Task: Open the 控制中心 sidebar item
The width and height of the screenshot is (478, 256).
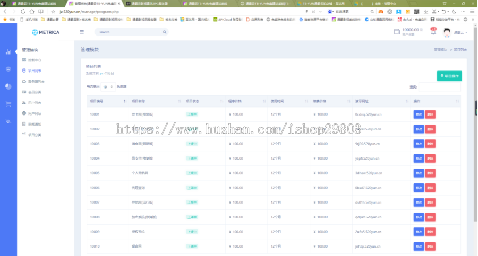Action: coord(32,60)
